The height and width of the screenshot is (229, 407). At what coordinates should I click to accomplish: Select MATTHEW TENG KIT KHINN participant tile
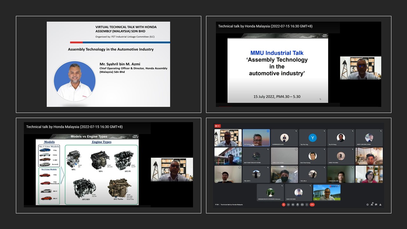tap(256, 156)
